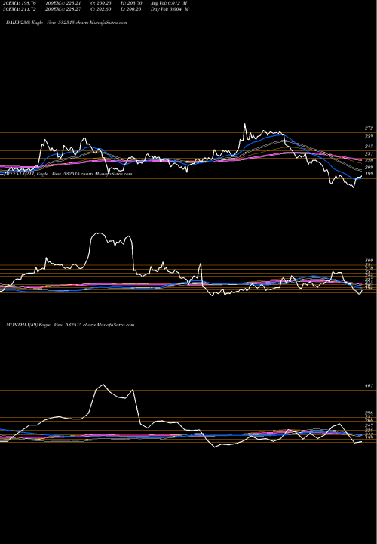Click the 272 price label on daily chart
This screenshot has height=544, width=377.
pyautogui.click(x=369, y=128)
